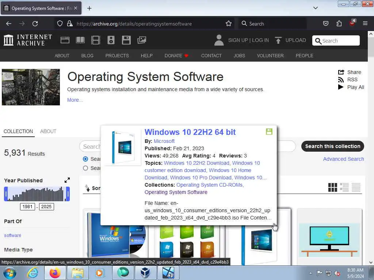
Task: Open the CONTACT nav item
Action: [211, 55]
